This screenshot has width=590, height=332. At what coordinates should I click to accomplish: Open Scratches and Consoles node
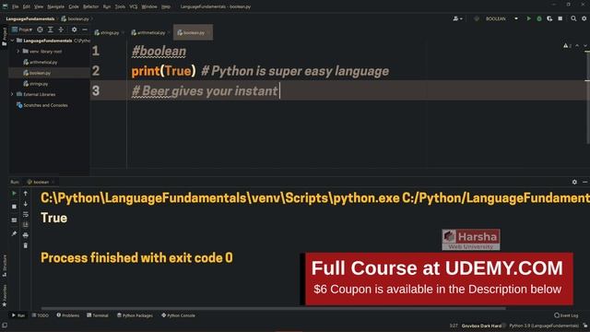tap(42, 105)
